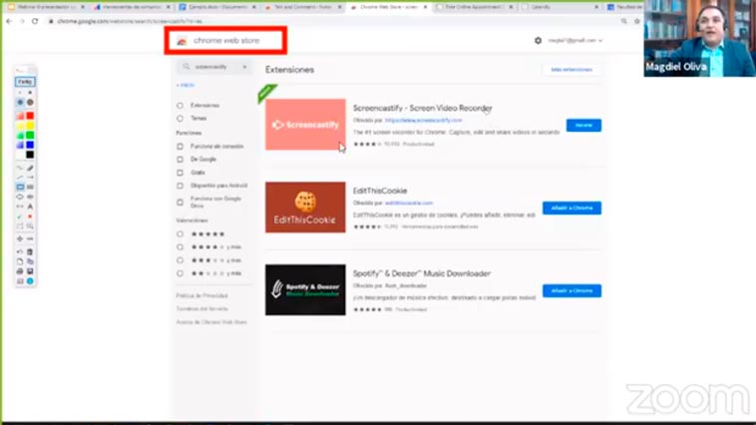Select the red X stamp tool
The width and height of the screenshot is (756, 425).
tap(30, 216)
